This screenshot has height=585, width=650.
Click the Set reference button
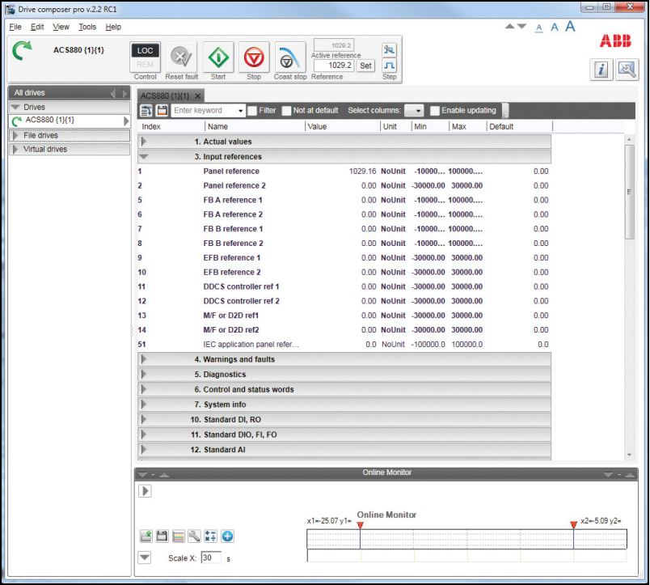point(365,66)
